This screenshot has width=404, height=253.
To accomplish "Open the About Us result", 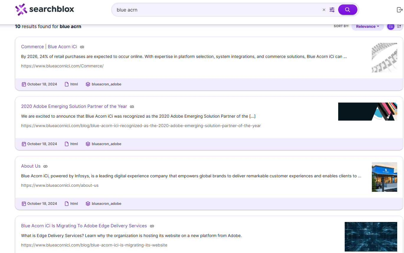I will click(31, 166).
